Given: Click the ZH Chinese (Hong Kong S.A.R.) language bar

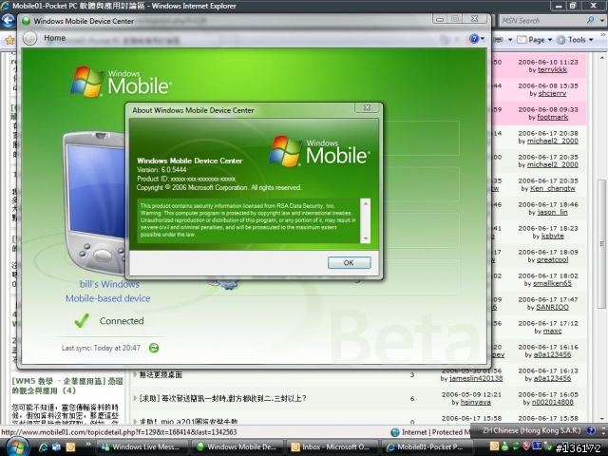Looking at the screenshot, I should (532, 430).
